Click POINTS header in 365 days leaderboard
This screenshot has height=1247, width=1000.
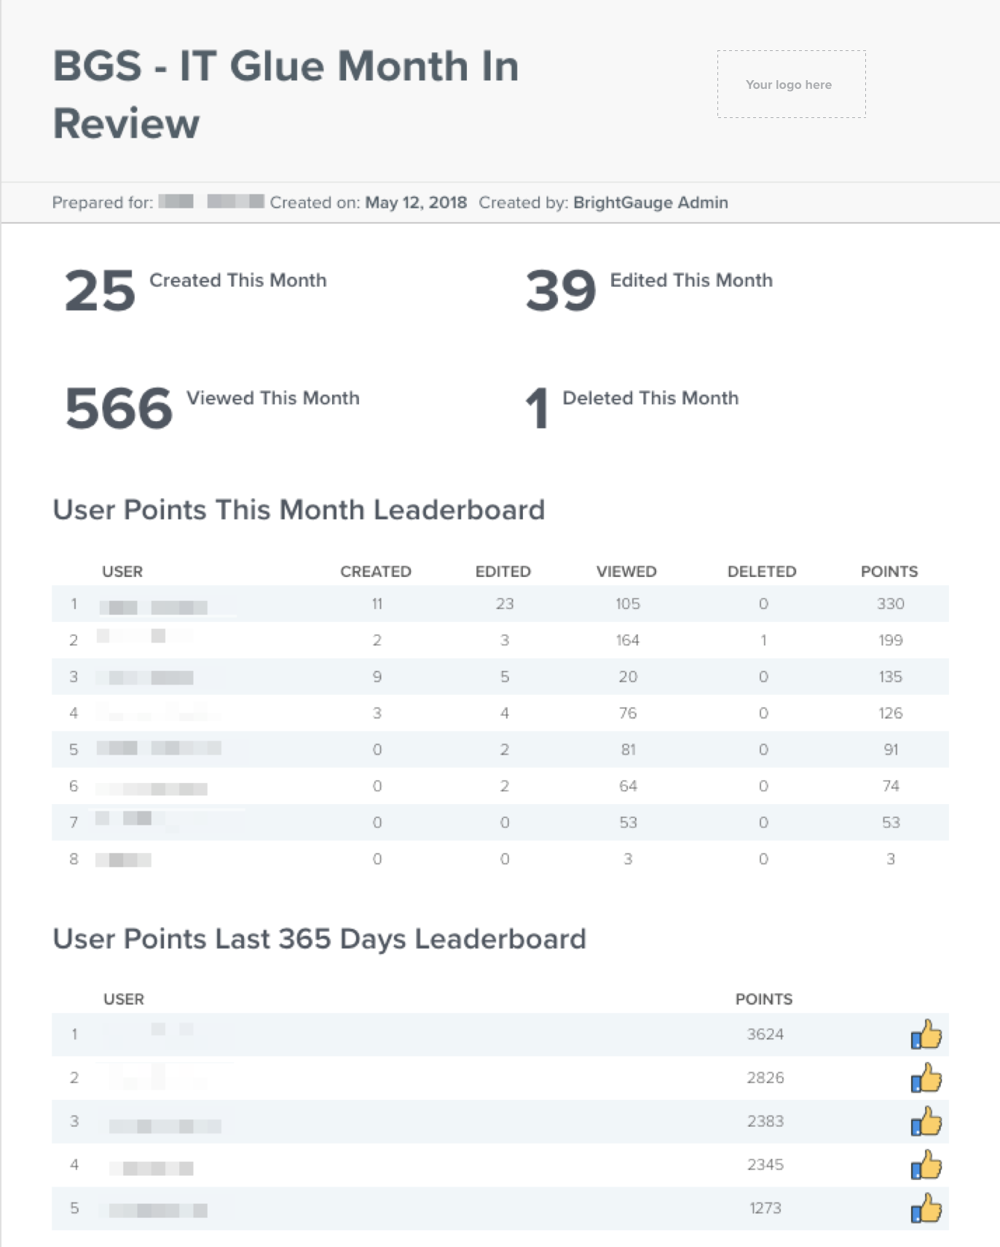click(764, 999)
